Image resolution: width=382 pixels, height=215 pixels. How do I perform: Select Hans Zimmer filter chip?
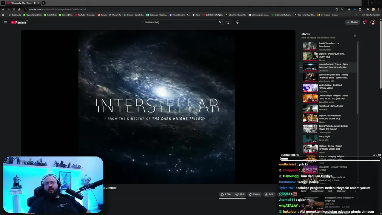coord(317,191)
